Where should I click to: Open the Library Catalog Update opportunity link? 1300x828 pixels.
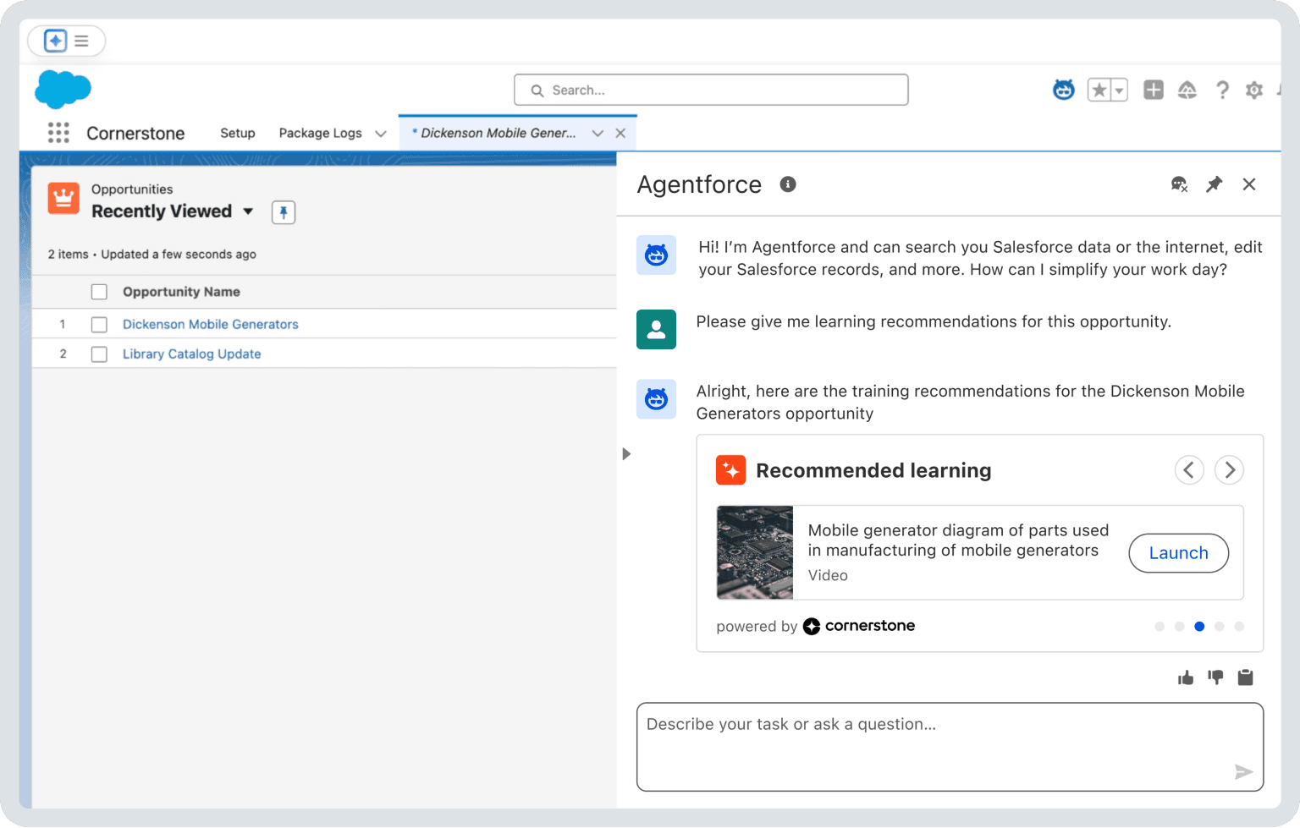[191, 354]
